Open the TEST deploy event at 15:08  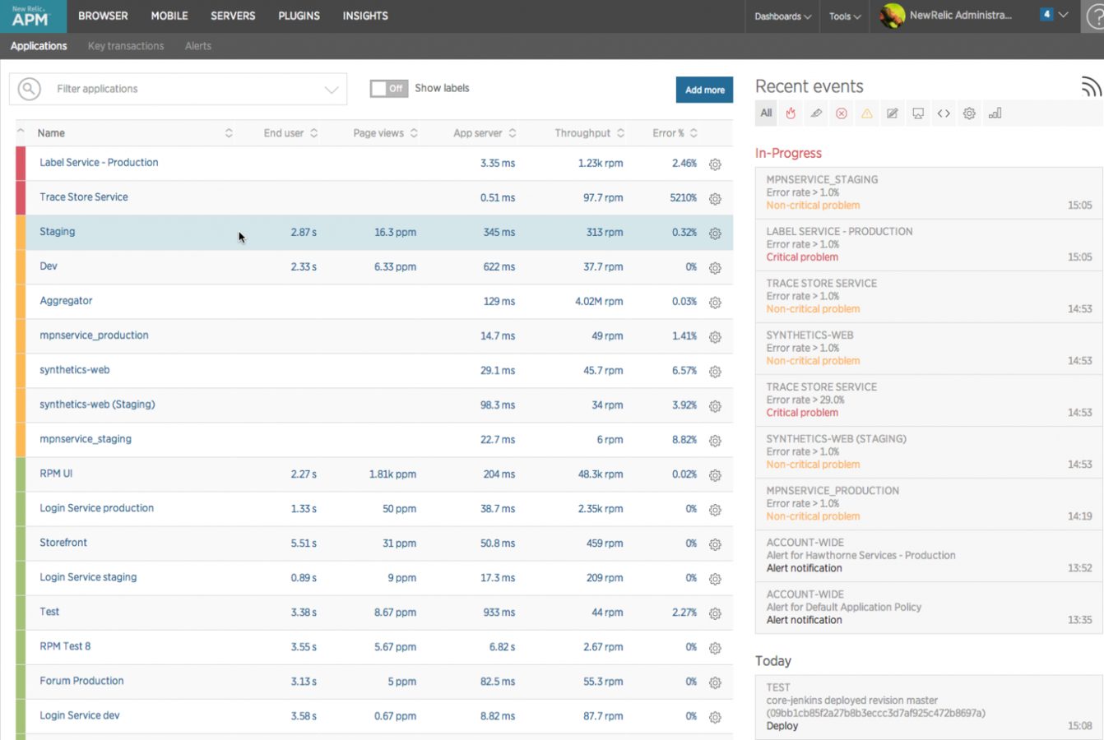[x=929, y=707]
